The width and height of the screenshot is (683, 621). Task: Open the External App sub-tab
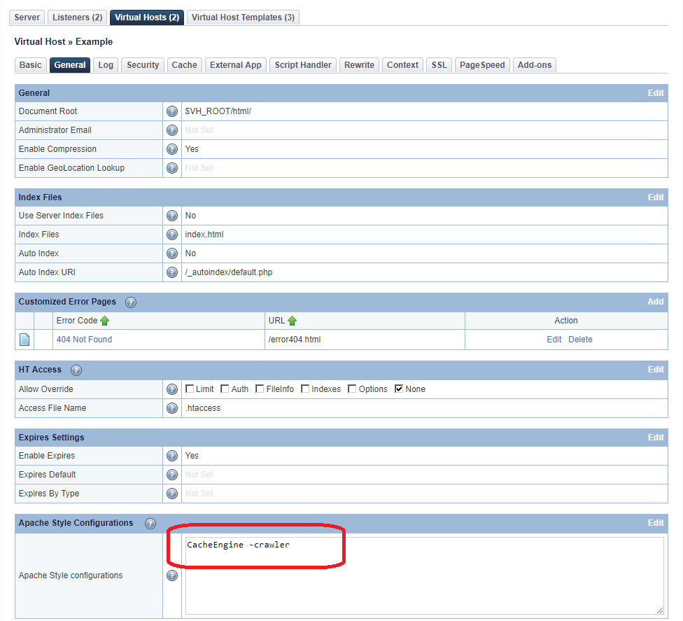236,65
